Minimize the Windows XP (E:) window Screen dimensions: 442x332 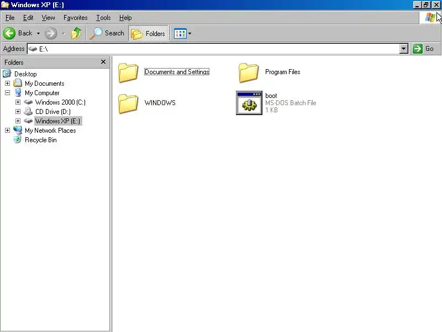(x=417, y=5)
